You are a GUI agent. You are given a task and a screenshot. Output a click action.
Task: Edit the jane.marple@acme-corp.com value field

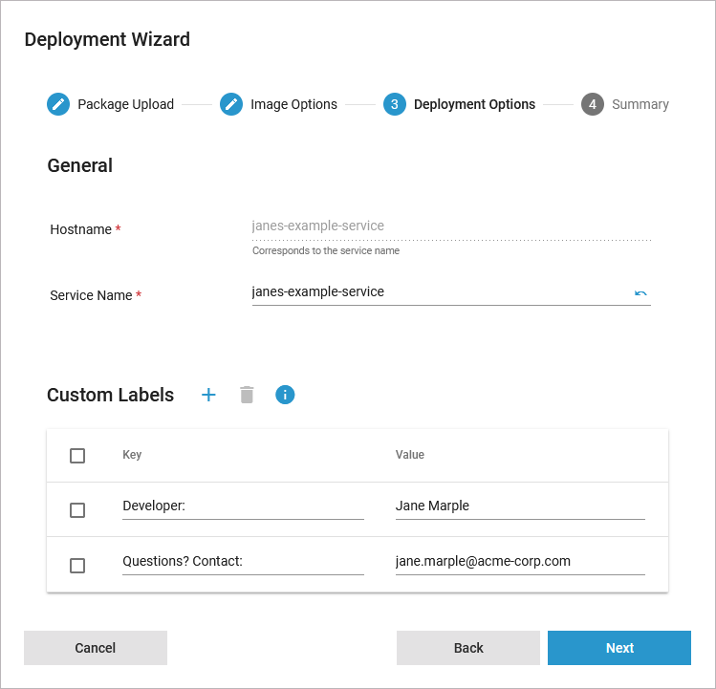click(x=519, y=562)
